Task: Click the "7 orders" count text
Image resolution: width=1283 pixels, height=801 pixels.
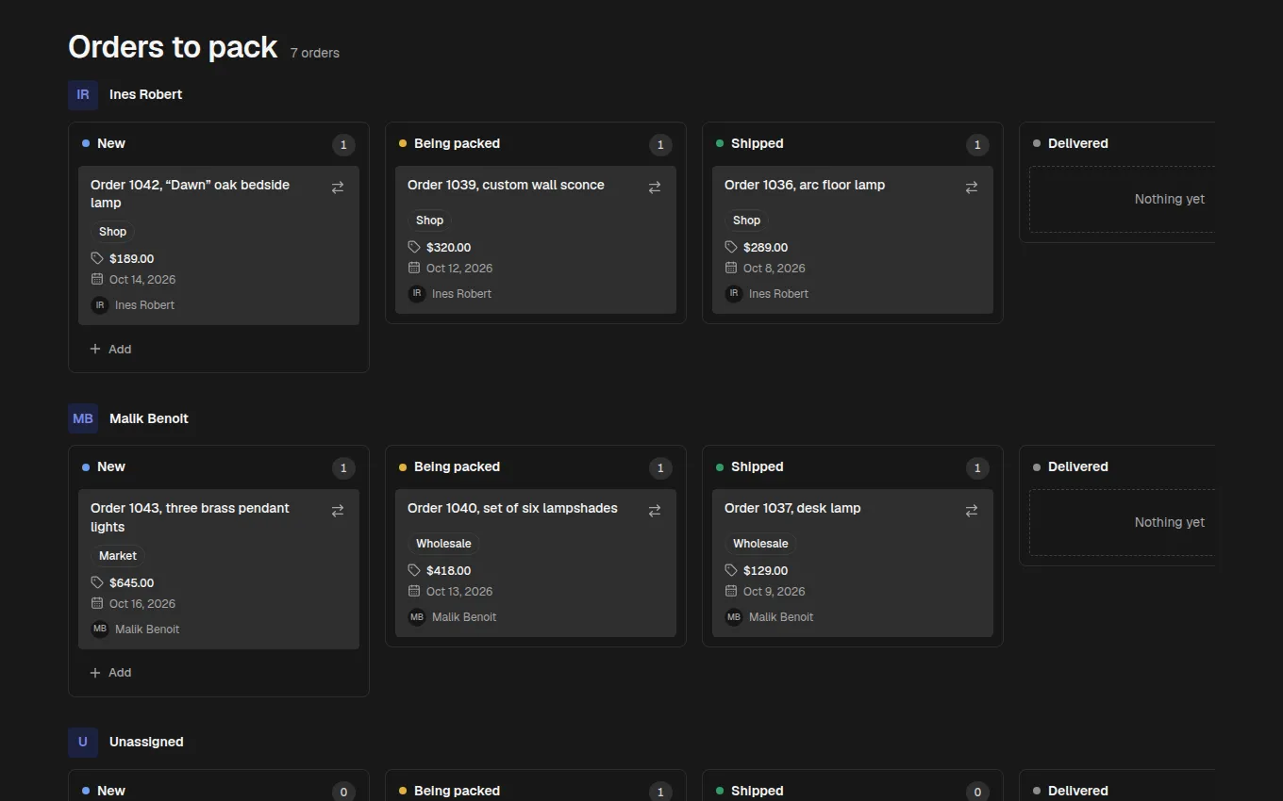Action: point(315,53)
